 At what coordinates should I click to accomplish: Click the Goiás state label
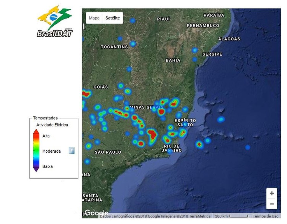(101, 87)
